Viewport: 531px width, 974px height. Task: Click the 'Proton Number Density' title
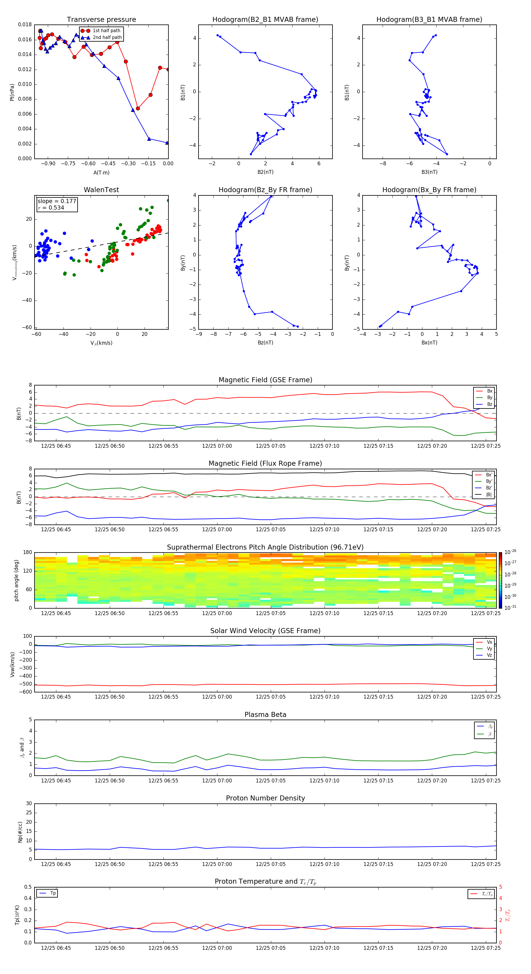point(265,798)
